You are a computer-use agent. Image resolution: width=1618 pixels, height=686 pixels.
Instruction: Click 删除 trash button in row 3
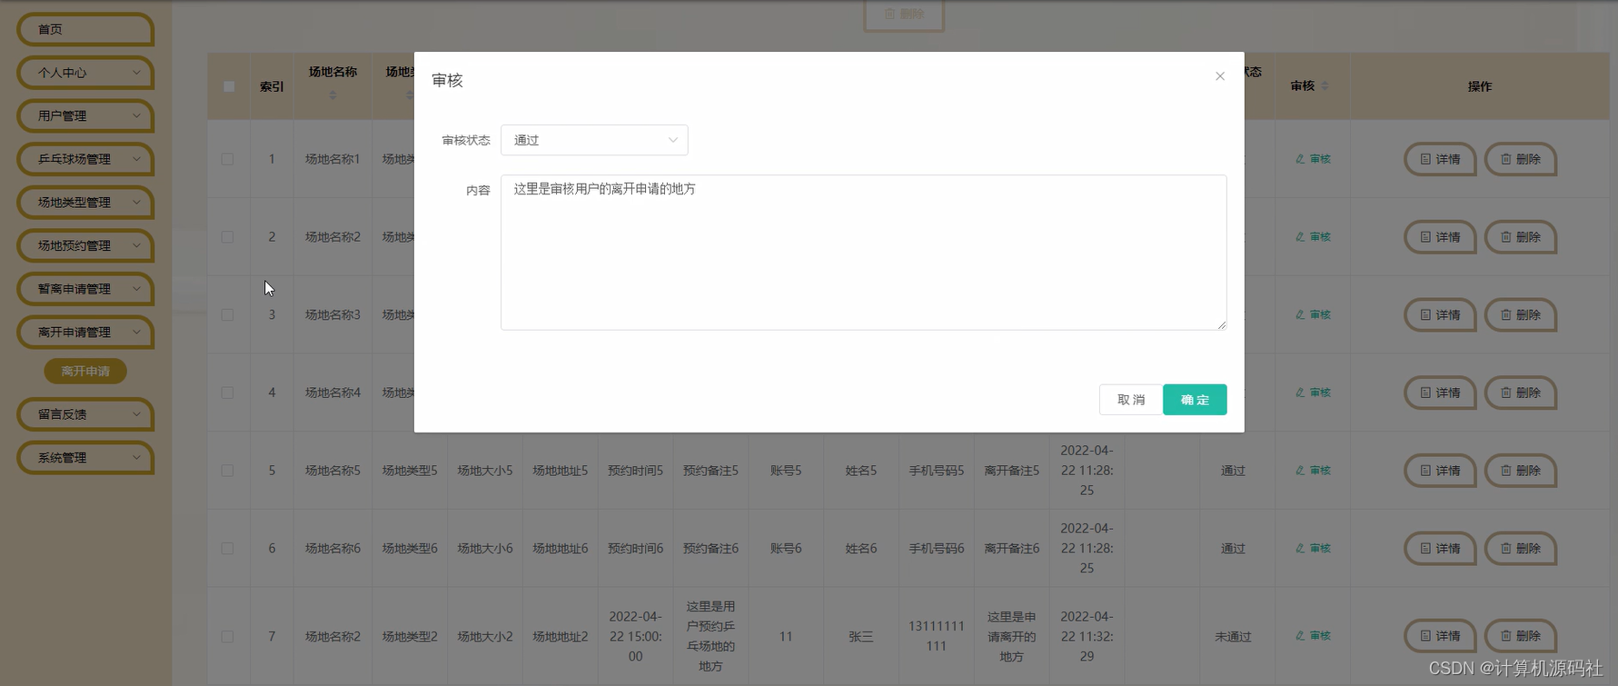pos(1520,315)
